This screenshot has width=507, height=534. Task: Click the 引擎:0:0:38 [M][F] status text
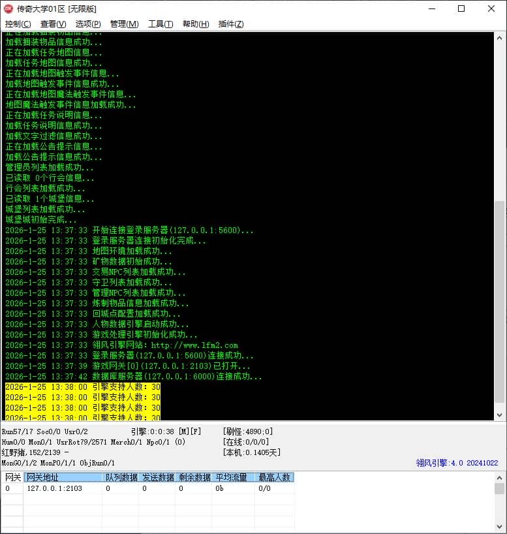tap(166, 432)
